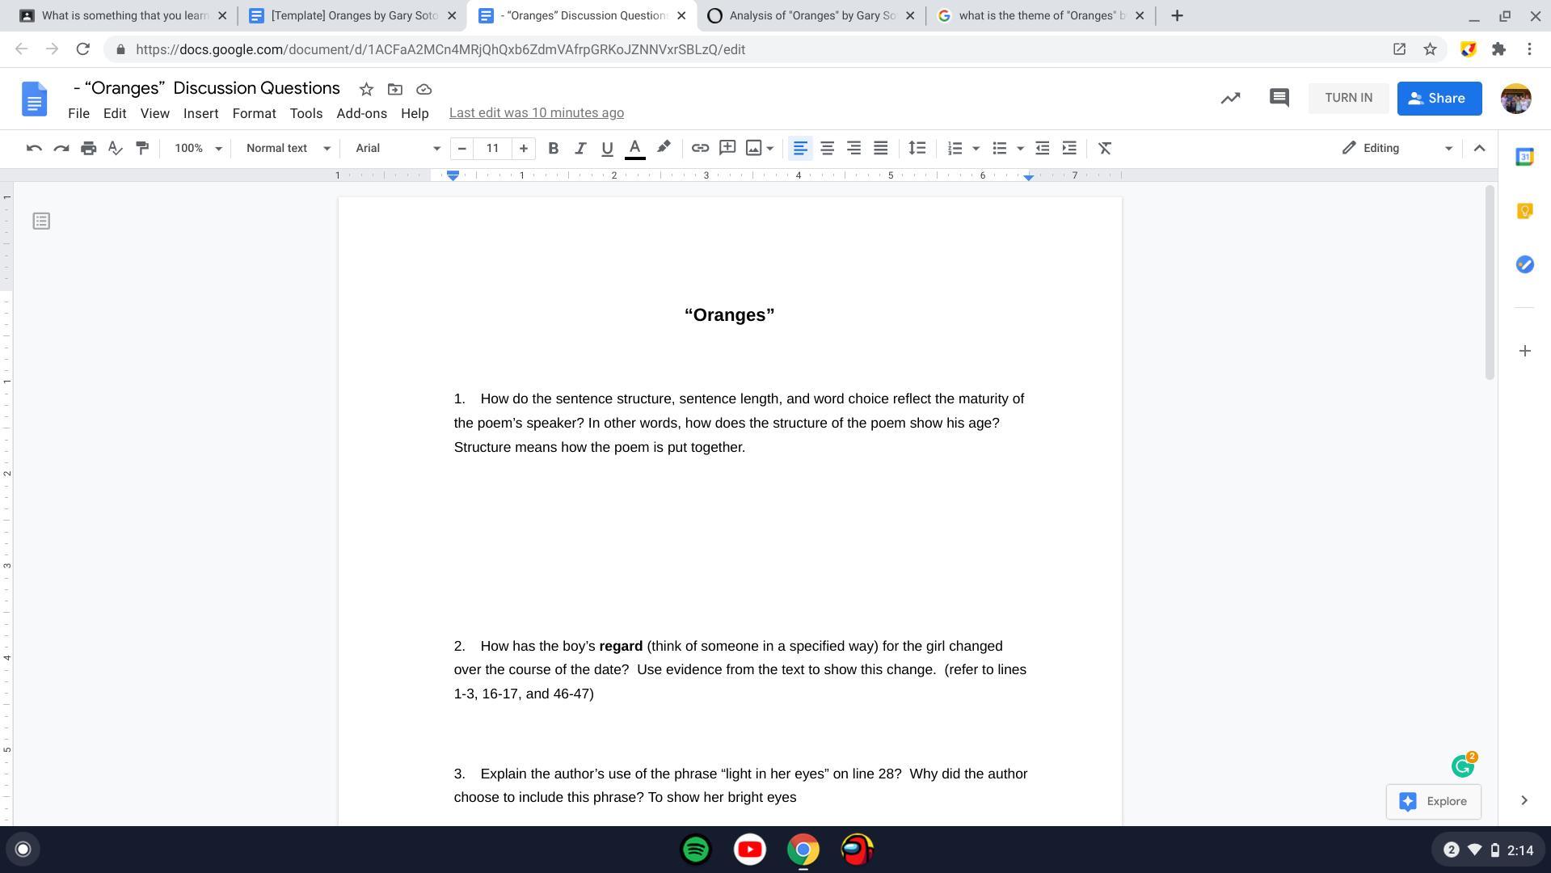Click the font size field

click(492, 148)
